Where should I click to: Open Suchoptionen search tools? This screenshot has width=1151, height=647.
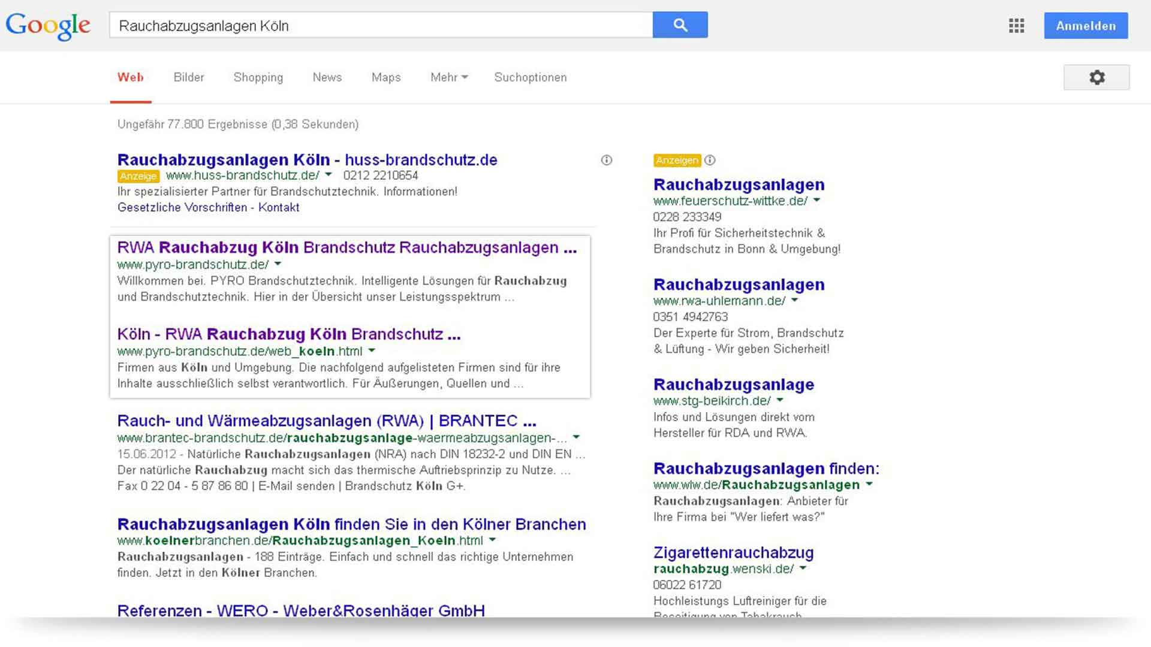point(531,77)
